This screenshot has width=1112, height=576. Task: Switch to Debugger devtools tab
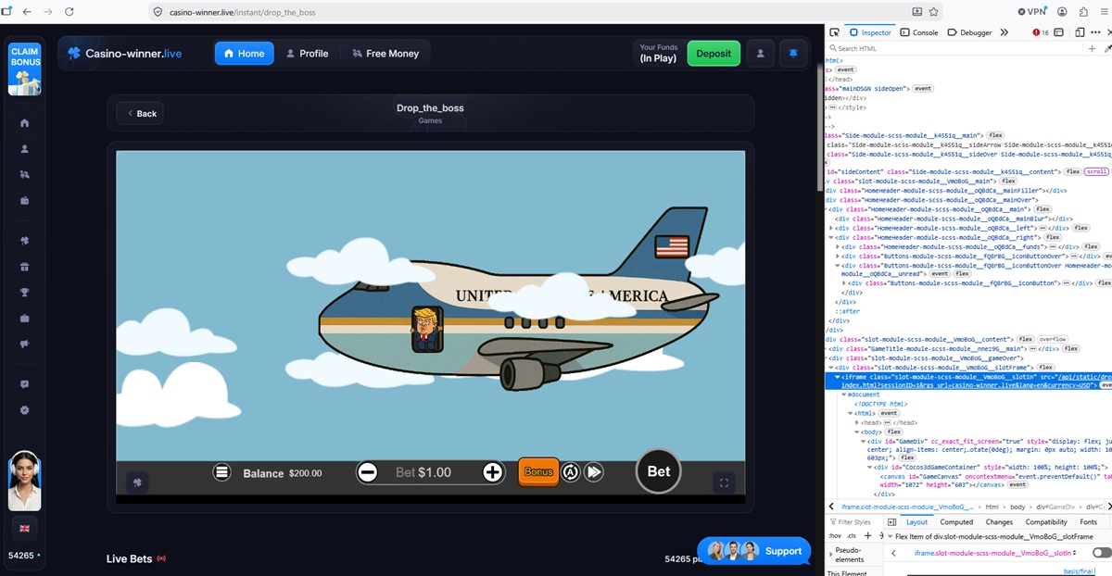(x=969, y=32)
